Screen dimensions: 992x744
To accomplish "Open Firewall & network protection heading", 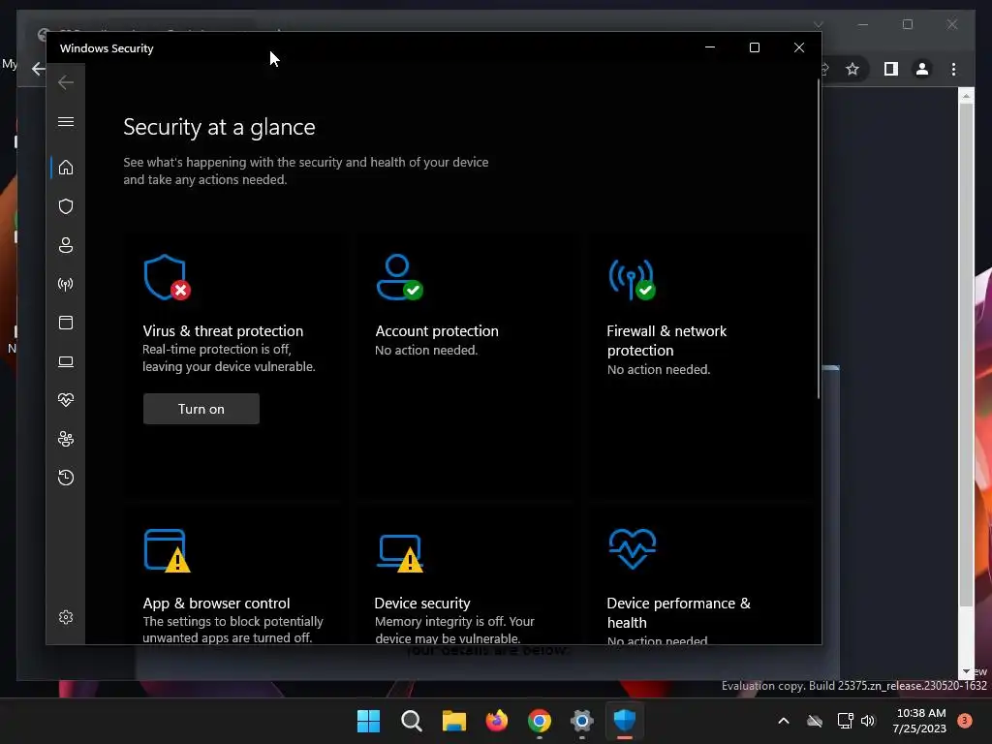I will [666, 340].
